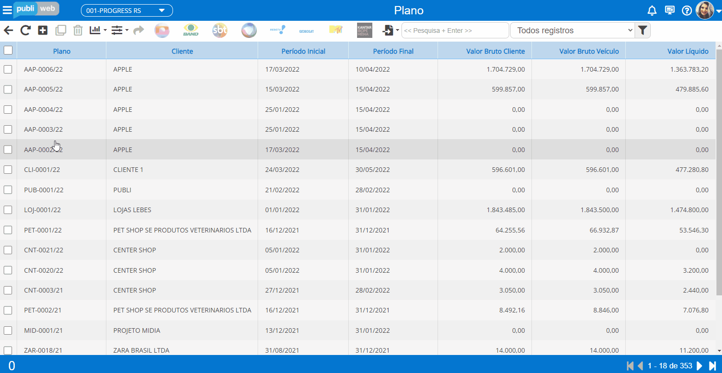This screenshot has width=722, height=373.
Task: Check the MID-0001/21 row checkbox
Action: pos(8,330)
